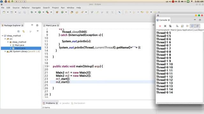Toggle Show Console When Standard Out Changes
Viewport: 204px width, 114px height.
click(193, 26)
